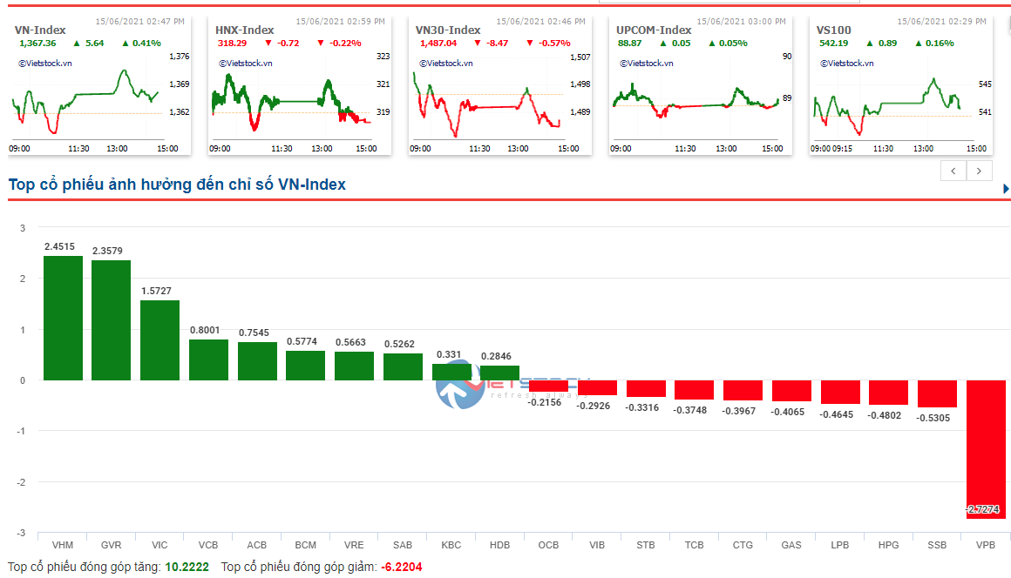Click the red SSB bar
Viewport: 1011px width, 578px height.
click(x=937, y=393)
